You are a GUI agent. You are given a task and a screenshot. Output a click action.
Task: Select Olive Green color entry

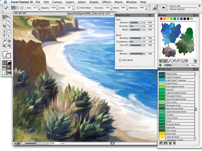[177, 130]
